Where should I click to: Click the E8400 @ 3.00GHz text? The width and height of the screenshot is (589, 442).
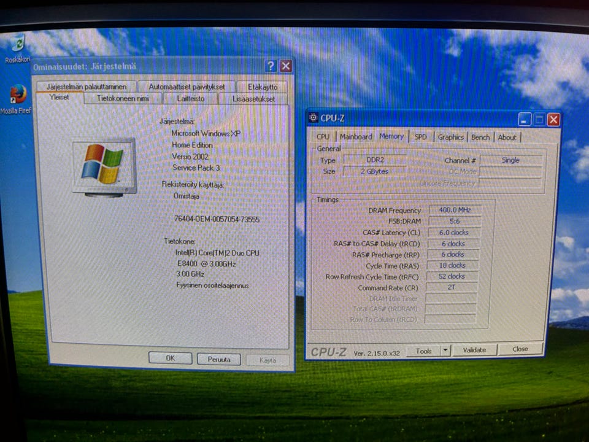click(x=206, y=264)
